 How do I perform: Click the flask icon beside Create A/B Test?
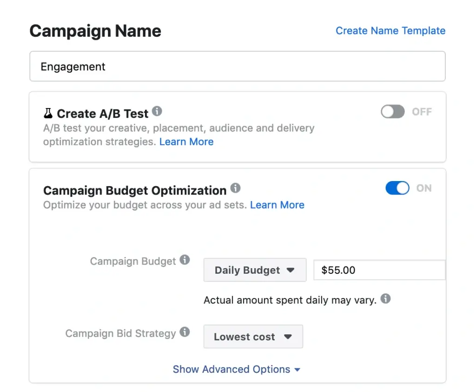pyautogui.click(x=47, y=112)
